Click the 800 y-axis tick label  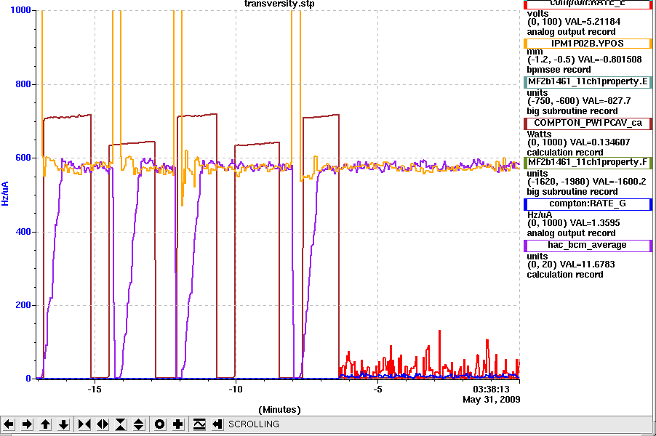23,84
